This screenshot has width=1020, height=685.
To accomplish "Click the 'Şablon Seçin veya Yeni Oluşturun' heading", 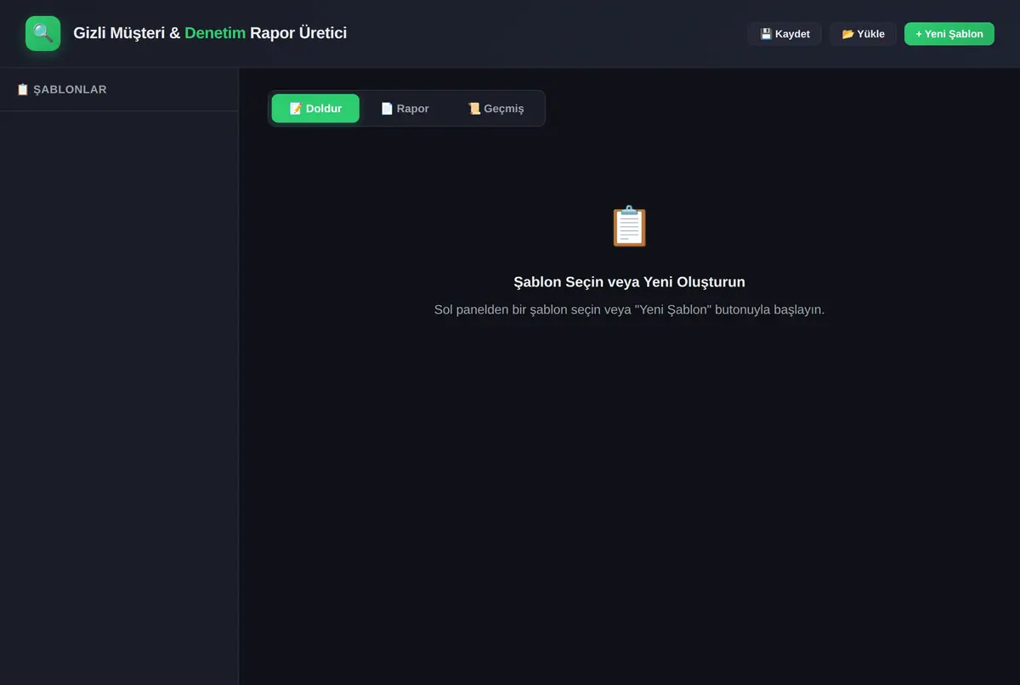I will click(629, 282).
